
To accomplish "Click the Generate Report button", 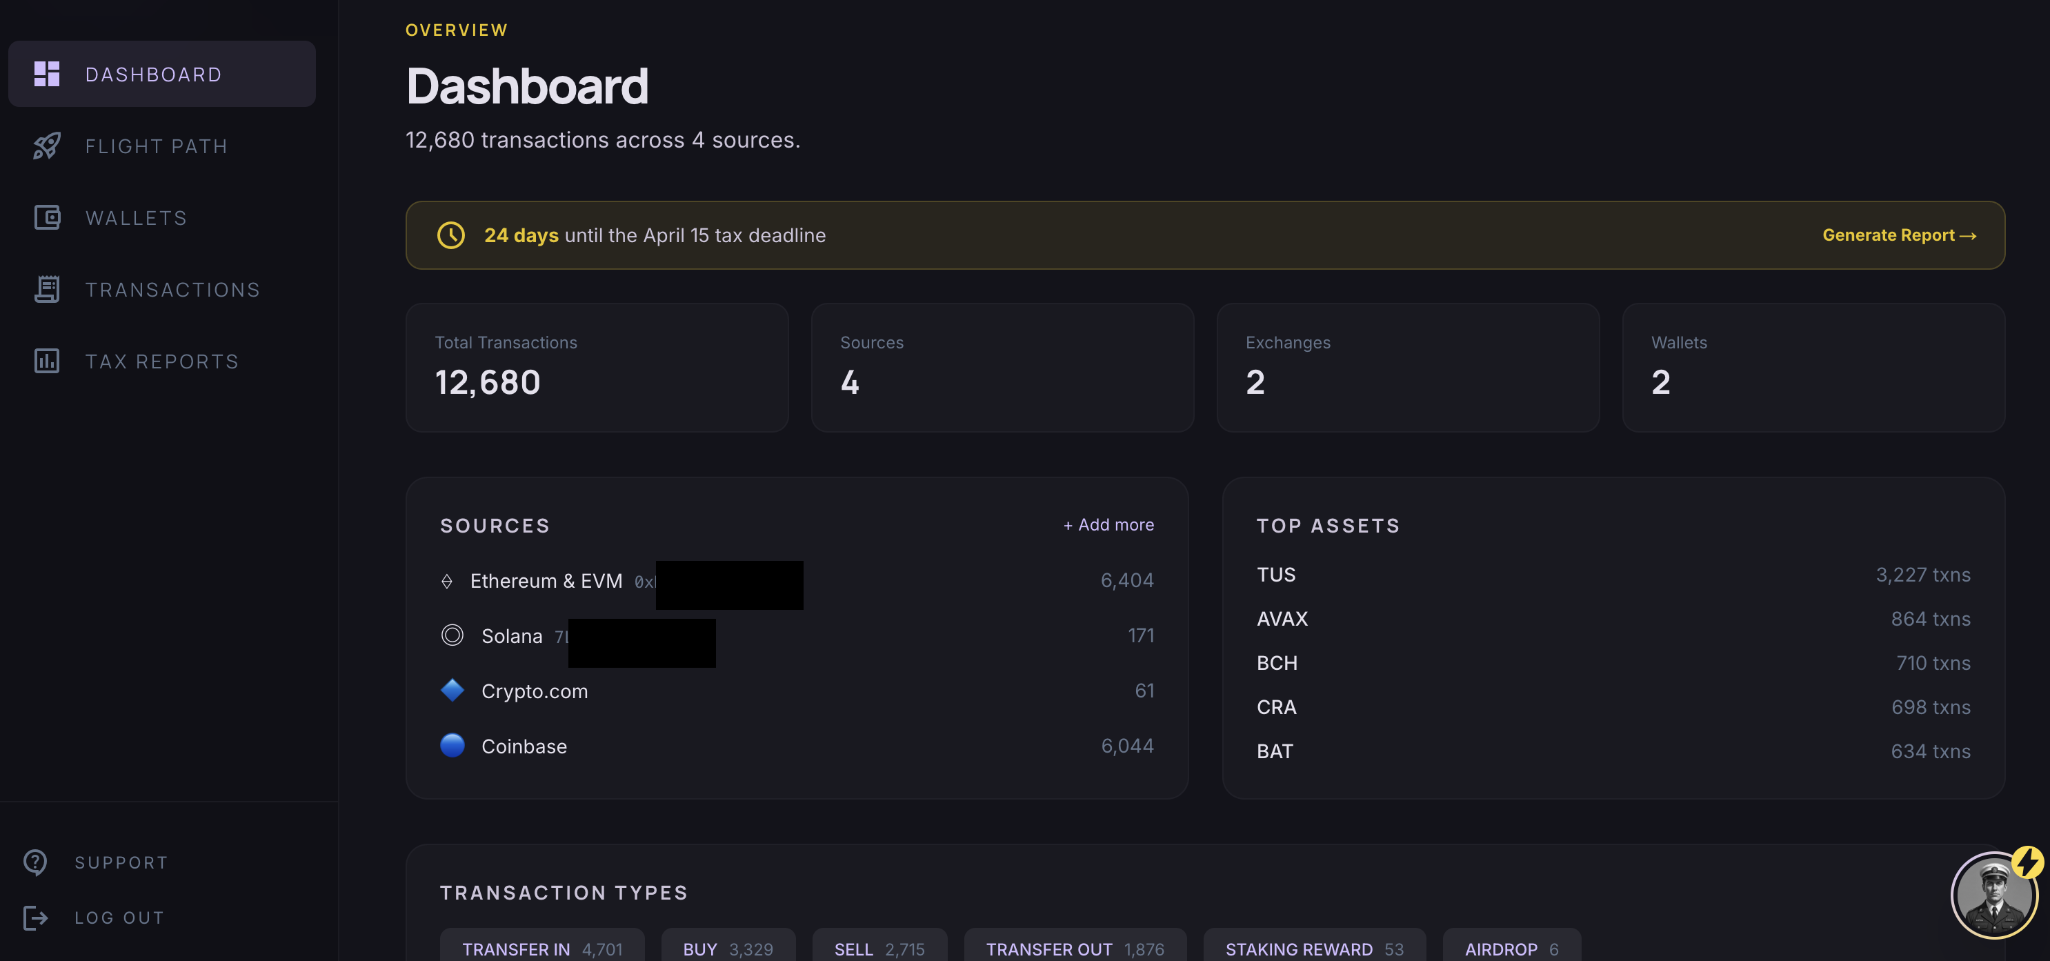I will [x=1900, y=235].
